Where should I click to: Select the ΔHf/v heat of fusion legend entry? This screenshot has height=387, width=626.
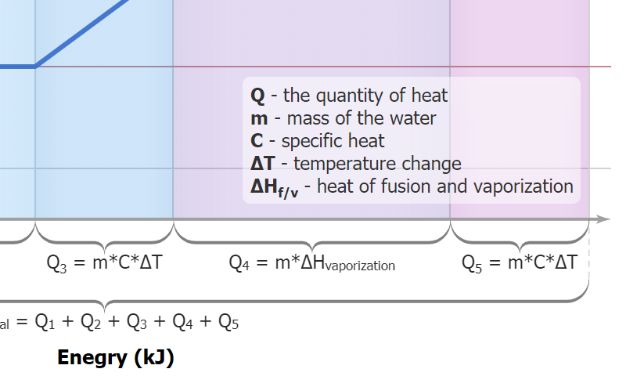(x=412, y=187)
